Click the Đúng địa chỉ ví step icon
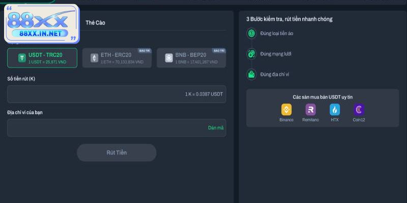 tap(251, 75)
